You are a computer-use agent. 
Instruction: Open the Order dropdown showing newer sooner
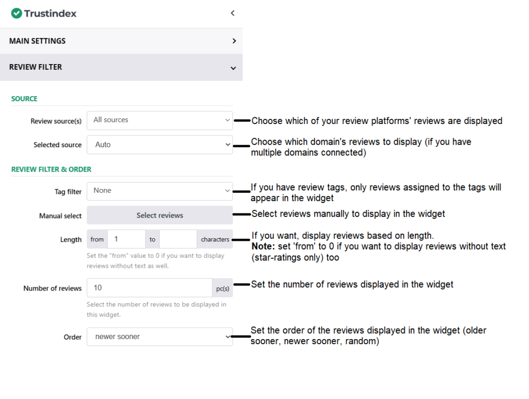click(160, 337)
